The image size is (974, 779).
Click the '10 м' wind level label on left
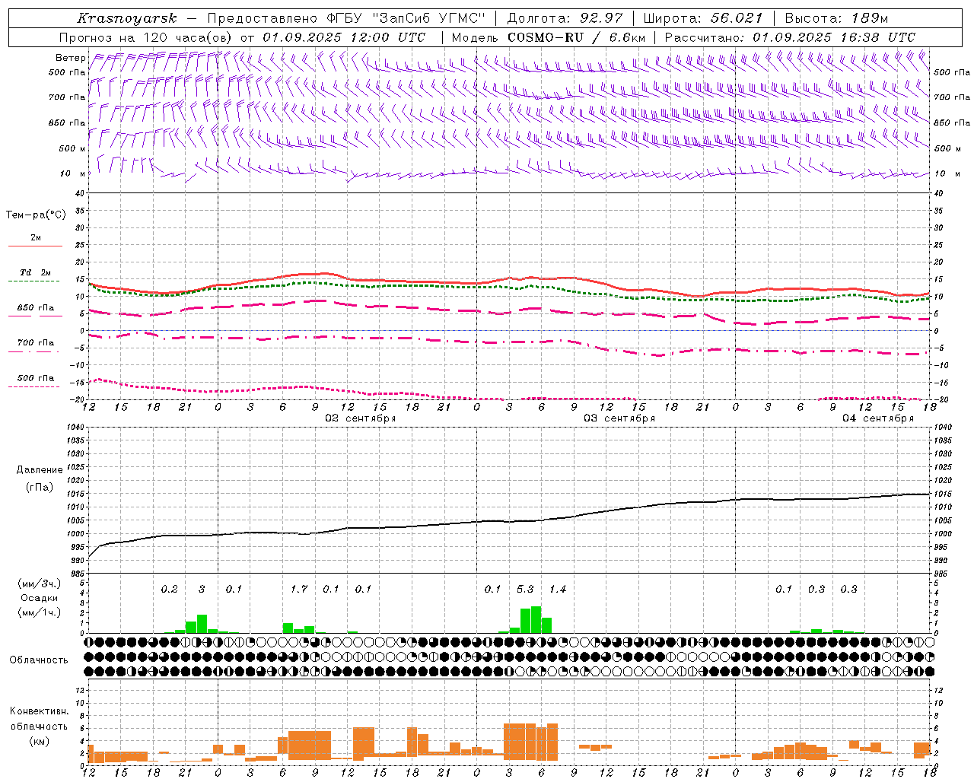click(x=73, y=173)
